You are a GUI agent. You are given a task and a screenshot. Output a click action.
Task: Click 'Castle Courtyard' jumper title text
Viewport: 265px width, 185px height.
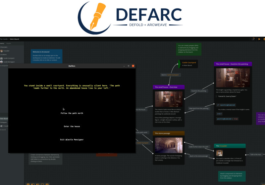click(189, 62)
